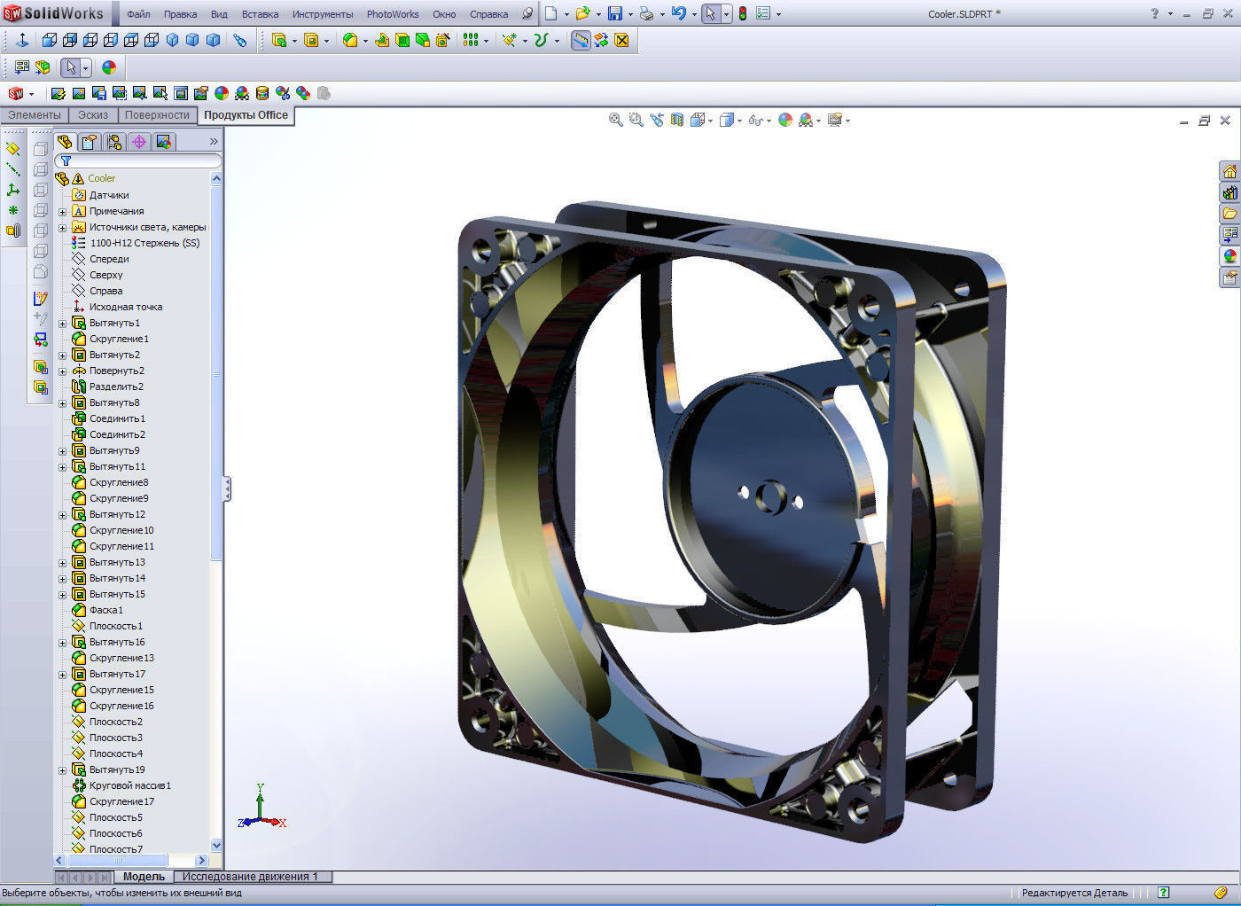The width and height of the screenshot is (1241, 906).
Task: Open the ConfigurationManager panel tab
Action: [x=113, y=142]
